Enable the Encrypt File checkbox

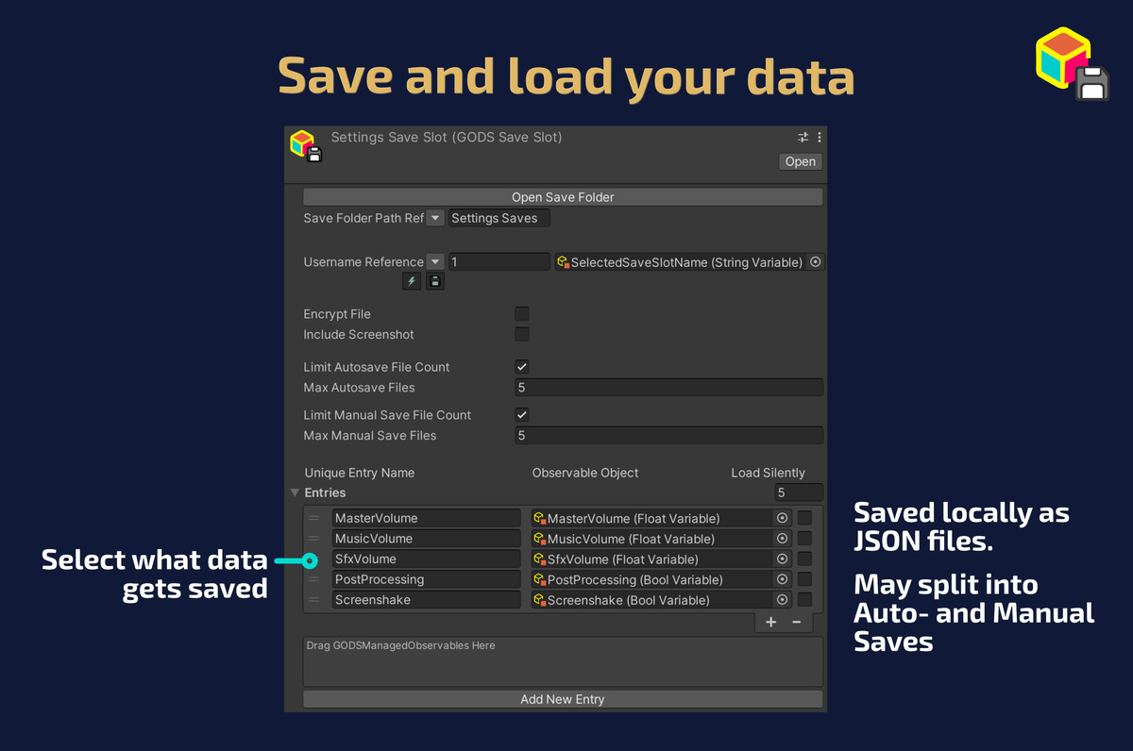pos(522,314)
